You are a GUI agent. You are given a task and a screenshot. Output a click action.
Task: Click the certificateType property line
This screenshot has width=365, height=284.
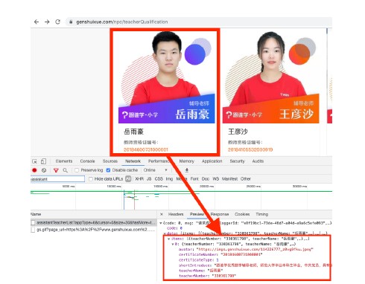point(198,260)
